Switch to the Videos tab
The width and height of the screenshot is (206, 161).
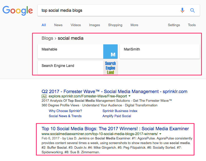point(76,25)
